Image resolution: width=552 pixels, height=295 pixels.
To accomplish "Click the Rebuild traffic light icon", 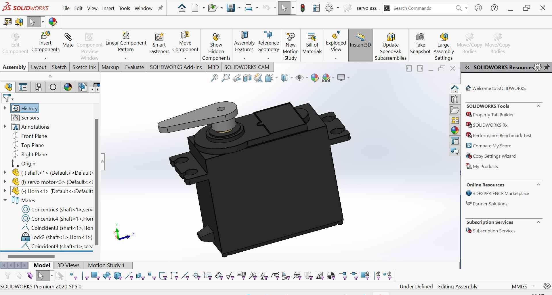I will 302,8.
